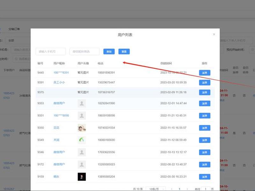Click 派单 for user 9349
255x191 pixels.
click(205, 140)
